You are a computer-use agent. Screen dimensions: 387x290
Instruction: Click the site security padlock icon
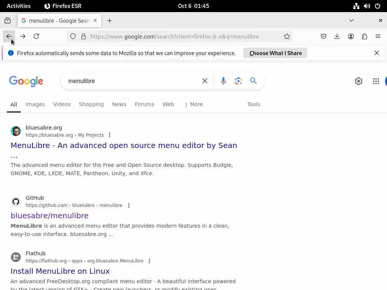point(84,37)
